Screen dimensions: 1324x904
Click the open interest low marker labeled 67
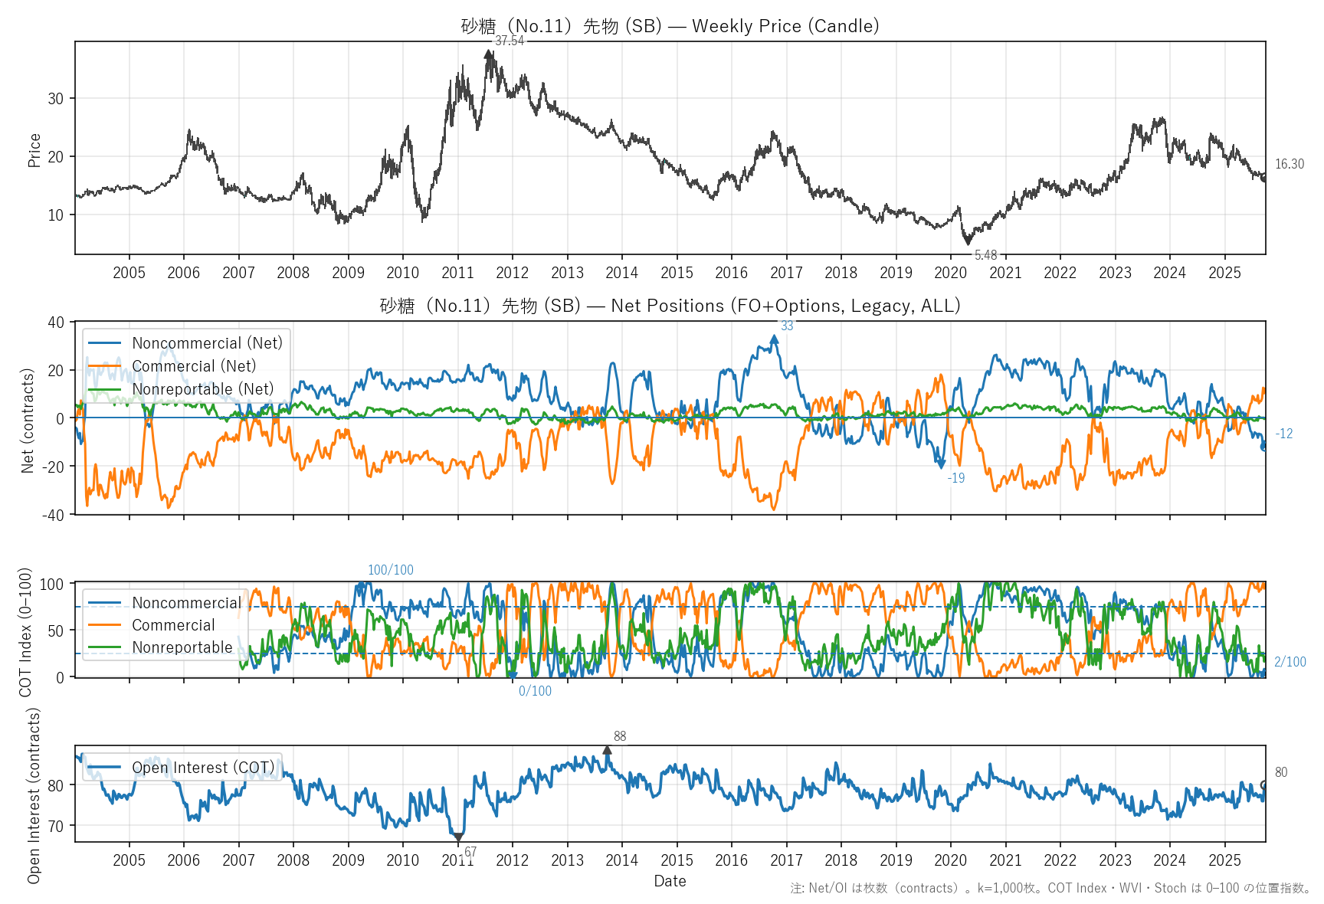coord(458,837)
